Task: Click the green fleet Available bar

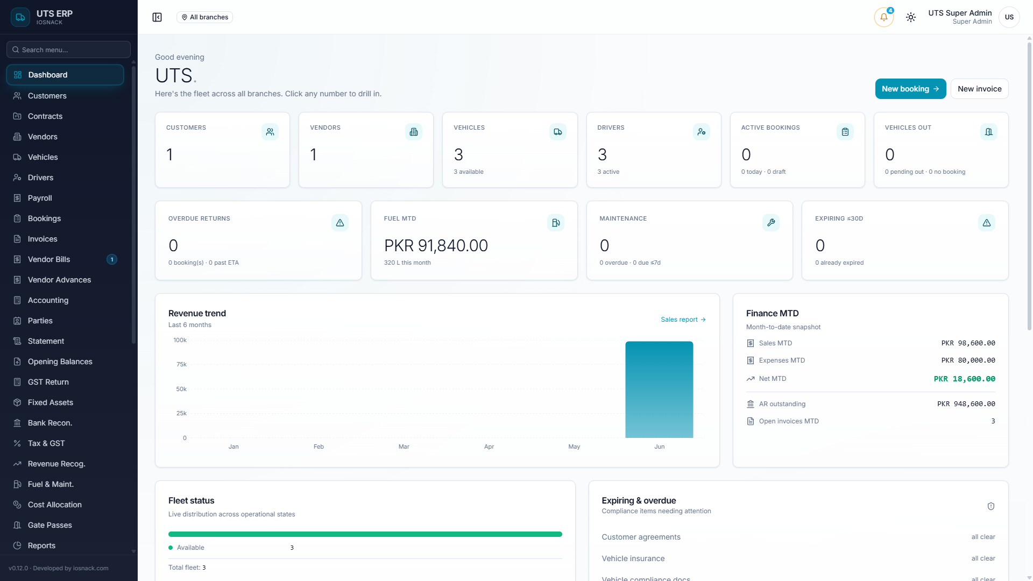Action: coord(365,534)
